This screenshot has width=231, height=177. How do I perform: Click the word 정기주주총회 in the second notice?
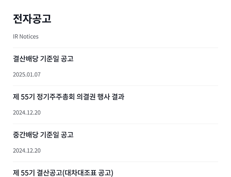coord(56,97)
